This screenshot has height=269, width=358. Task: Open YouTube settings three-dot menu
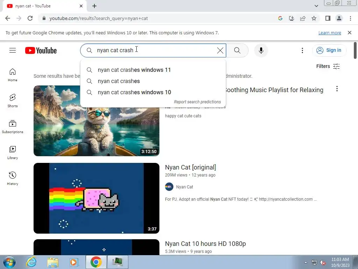click(302, 50)
